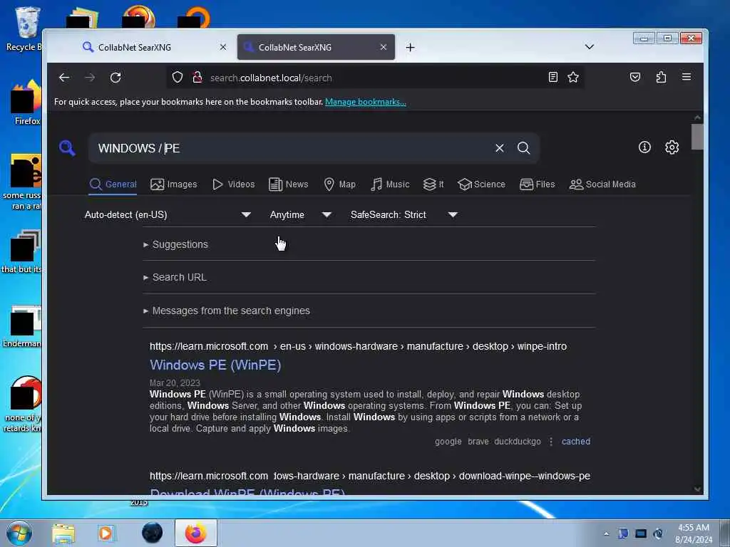The height and width of the screenshot is (547, 730).
Task: Switch to the Images category
Action: (x=174, y=184)
